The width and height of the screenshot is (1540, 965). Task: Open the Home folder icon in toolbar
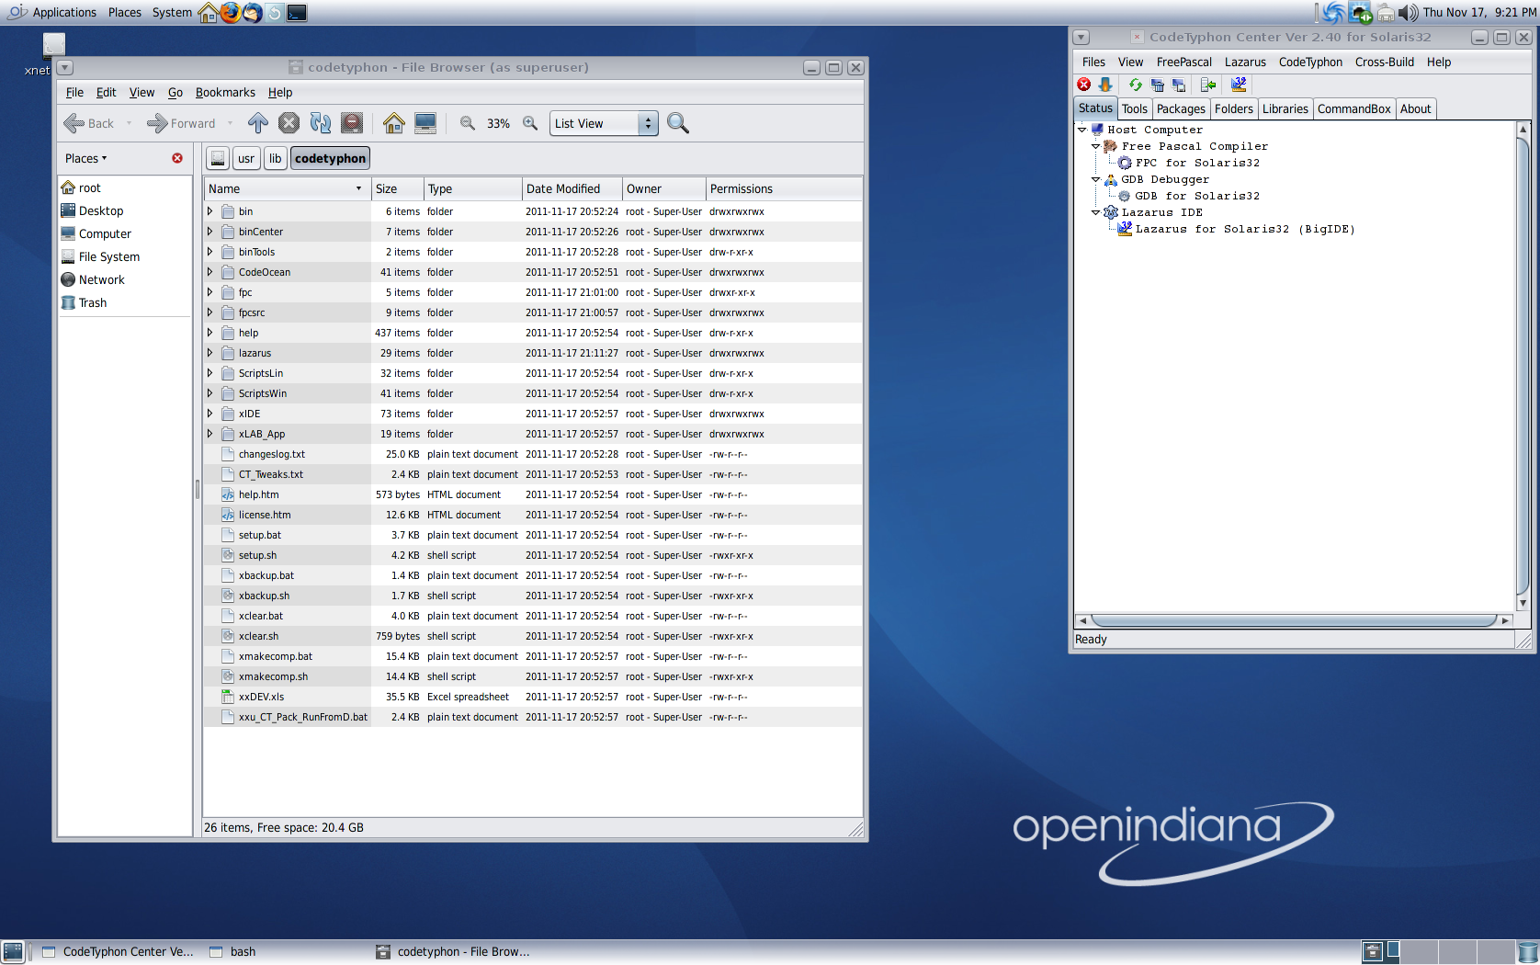click(x=394, y=123)
